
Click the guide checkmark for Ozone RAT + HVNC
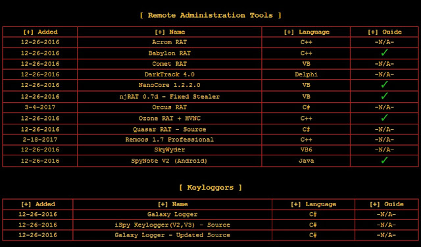click(384, 118)
